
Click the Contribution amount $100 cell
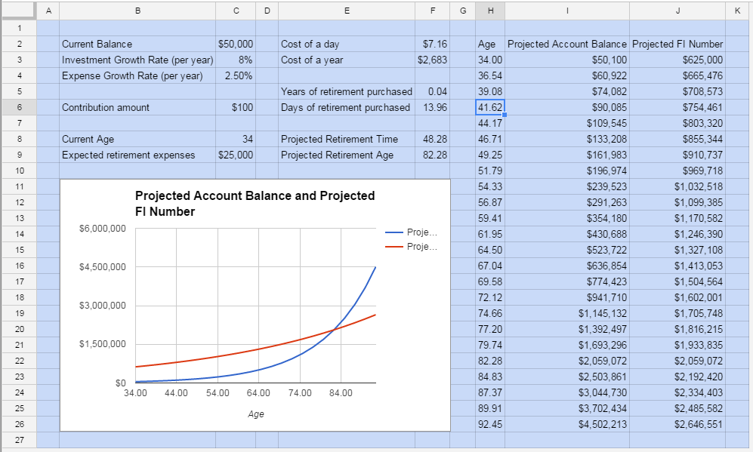tap(236, 107)
